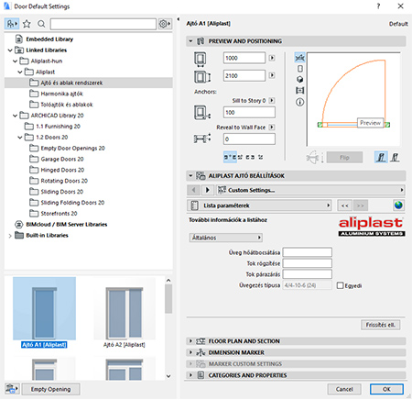Select the floor plan preview icon
This screenshot has height=400, width=412.
[x=300, y=58]
